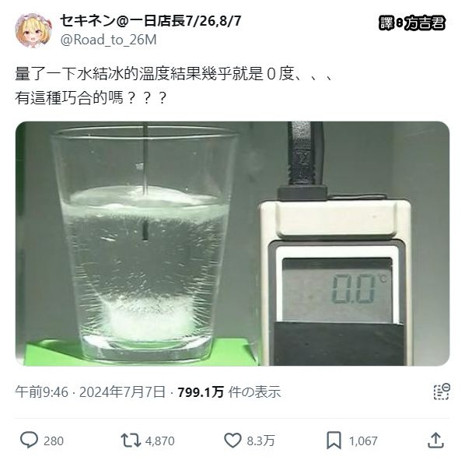Image resolution: width=465 pixels, height=467 pixels.
Task: Open the reader view icon beside timestamp
Action: (x=442, y=392)
